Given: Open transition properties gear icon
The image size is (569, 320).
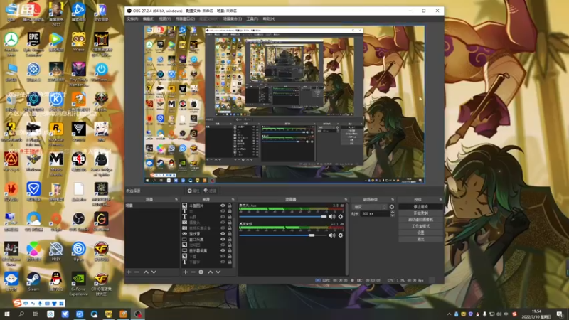Looking at the screenshot, I should tap(392, 207).
